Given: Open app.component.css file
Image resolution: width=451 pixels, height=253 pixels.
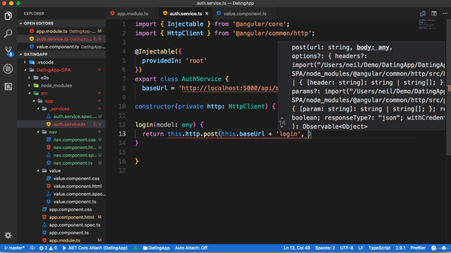Looking at the screenshot, I should pyautogui.click(x=61, y=210).
